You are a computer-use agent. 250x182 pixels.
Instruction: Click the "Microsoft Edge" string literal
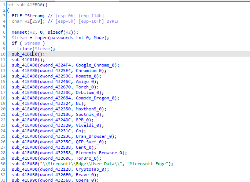[x=148, y=164]
